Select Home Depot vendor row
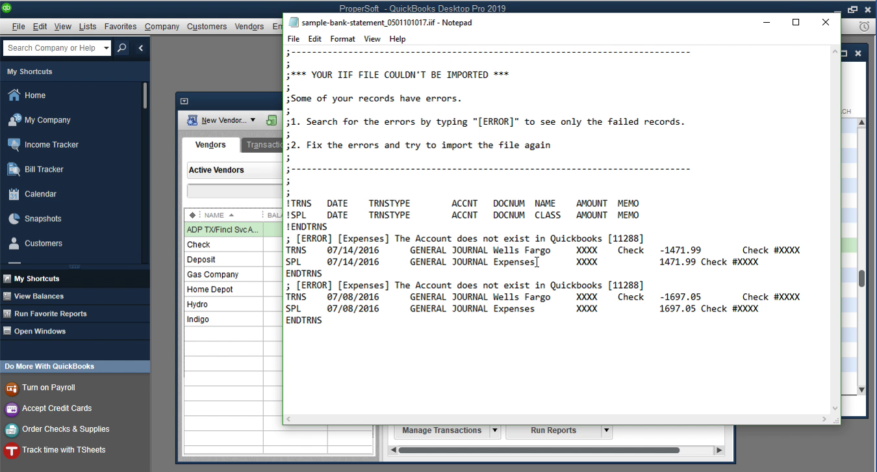The image size is (877, 472). click(x=223, y=289)
